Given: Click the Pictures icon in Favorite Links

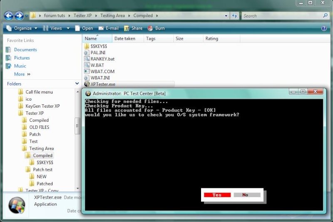Looking at the screenshot, I should [x=8, y=58].
